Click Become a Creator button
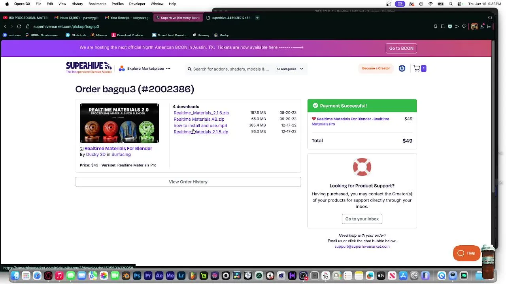Viewport: 506px width, 284px height. point(376,68)
